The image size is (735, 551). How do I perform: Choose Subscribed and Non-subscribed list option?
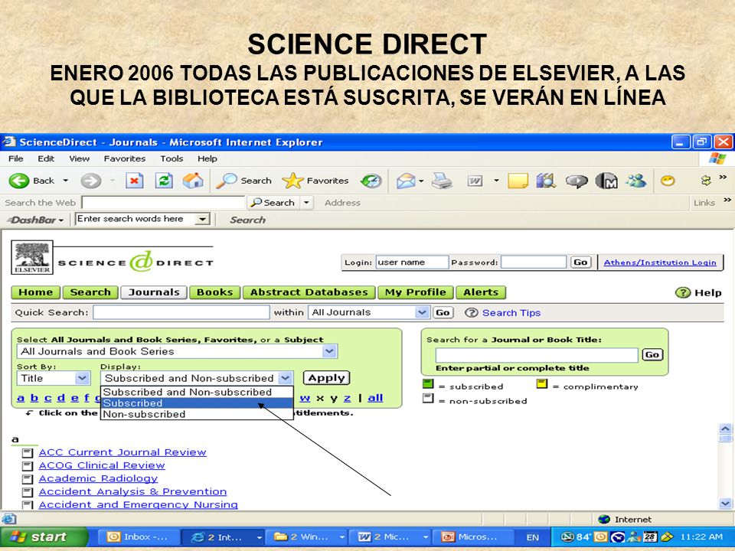click(x=197, y=392)
